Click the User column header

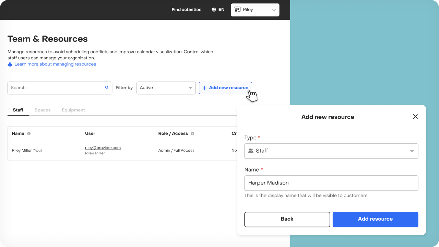pyautogui.click(x=90, y=133)
